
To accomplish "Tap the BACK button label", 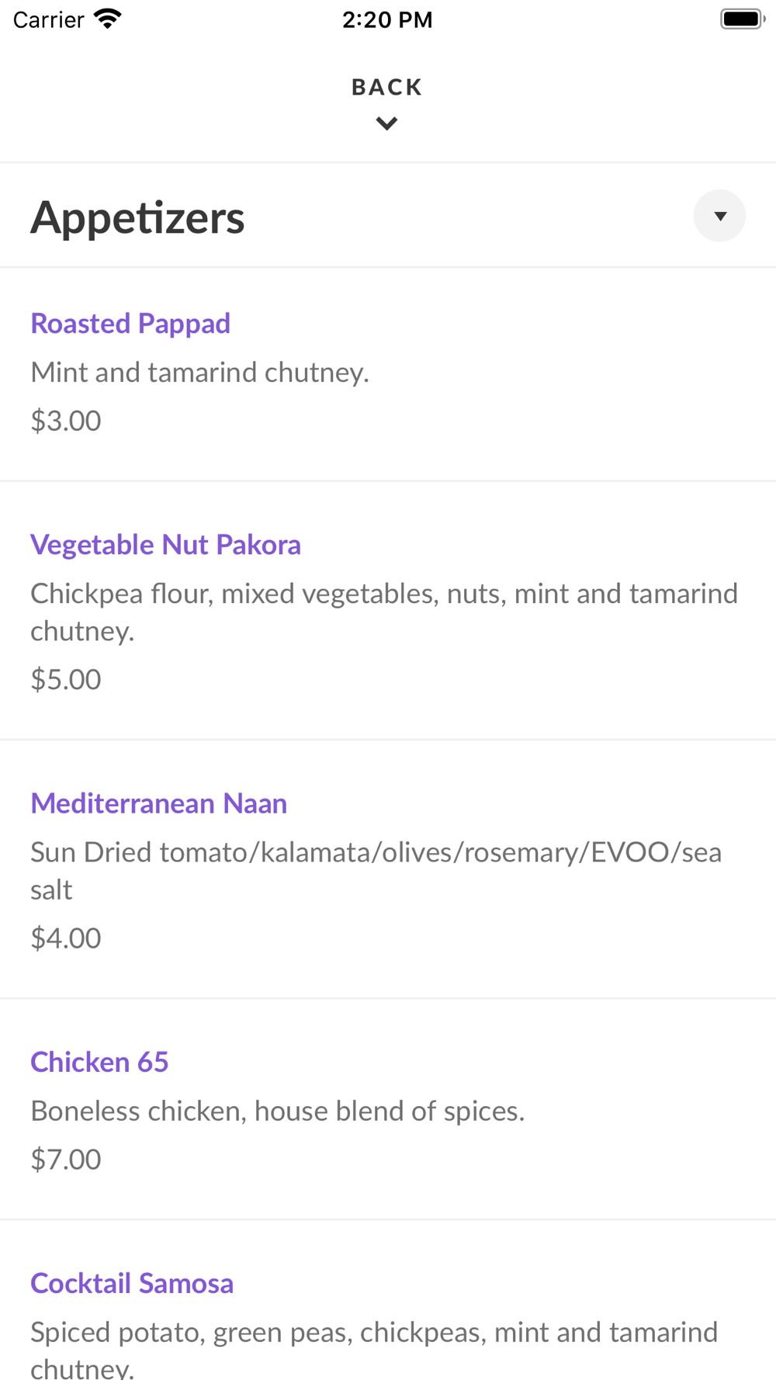I will 386,87.
